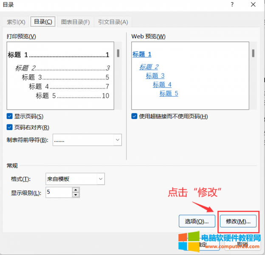Increase 显示级别 using the up arrow
The image size is (265, 255).
(x=76, y=190)
